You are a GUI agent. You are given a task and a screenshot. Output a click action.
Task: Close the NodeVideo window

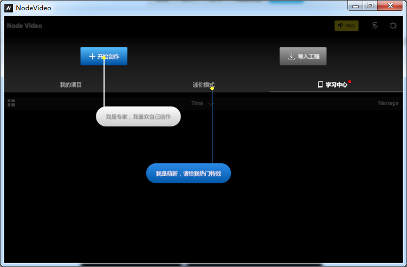tap(390, 6)
